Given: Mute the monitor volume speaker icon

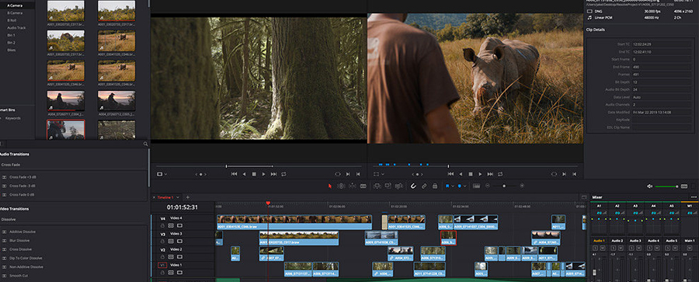Looking at the screenshot, I should click(x=649, y=186).
